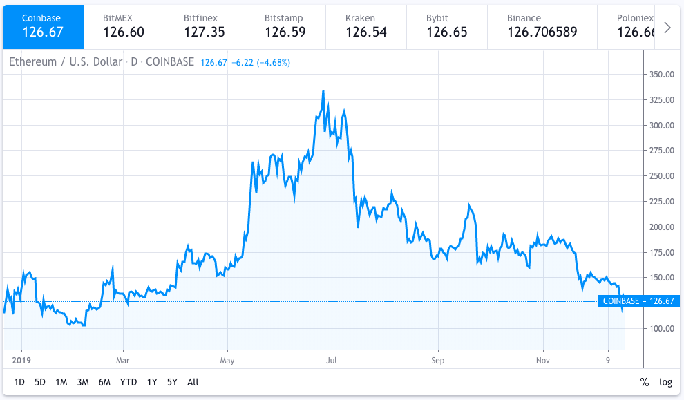This screenshot has width=684, height=400.
Task: Set chart range to 1D
Action: coord(19,382)
